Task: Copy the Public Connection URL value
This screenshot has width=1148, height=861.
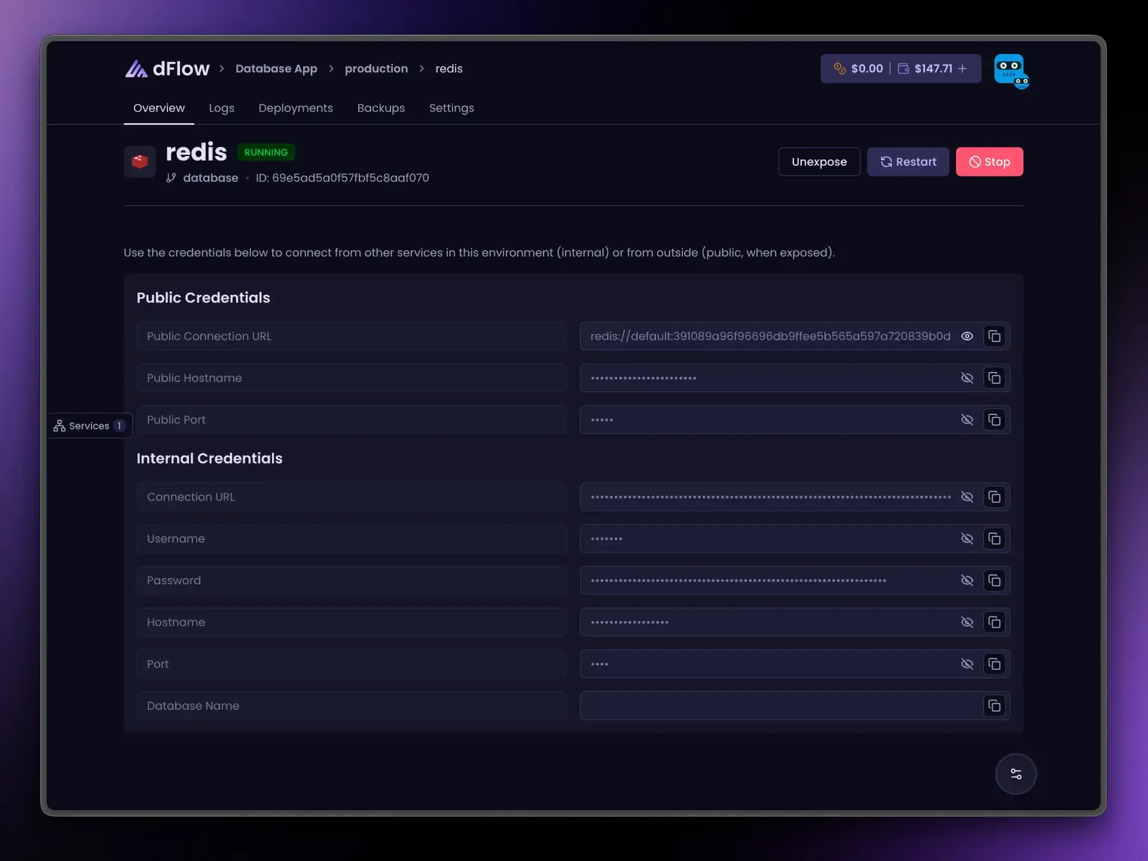Action: click(x=994, y=336)
